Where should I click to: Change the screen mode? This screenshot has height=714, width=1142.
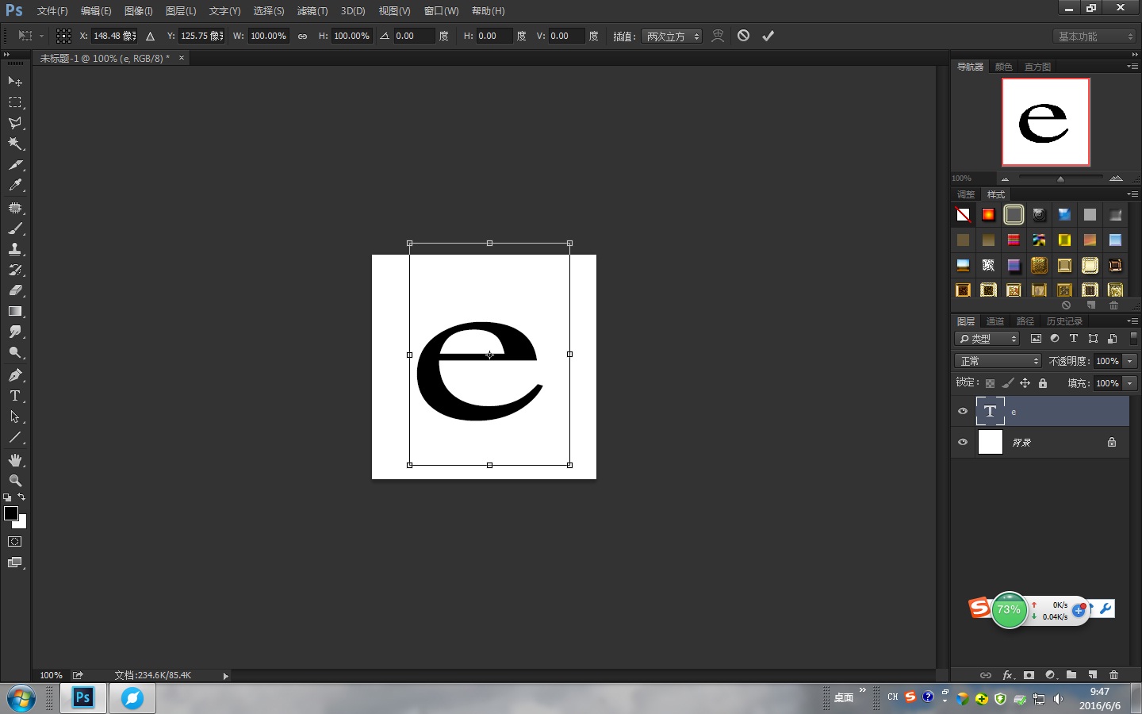[15, 562]
